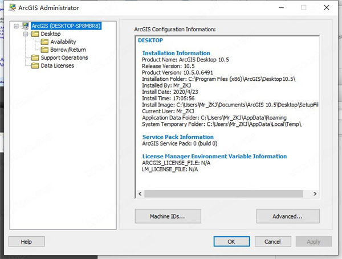Click the Product Version: 10.5.0.6491 line
This screenshot has width=342, height=259.
177,72
